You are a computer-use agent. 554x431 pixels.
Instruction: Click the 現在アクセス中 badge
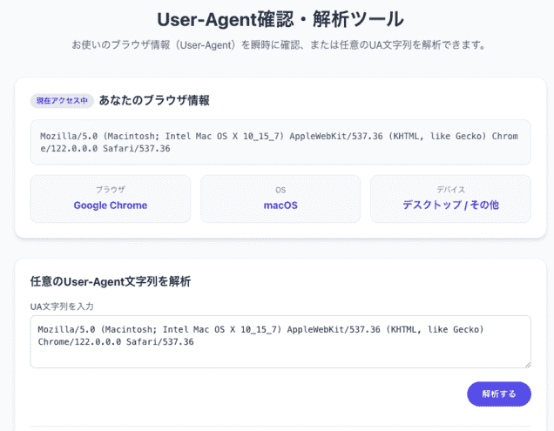pos(62,101)
